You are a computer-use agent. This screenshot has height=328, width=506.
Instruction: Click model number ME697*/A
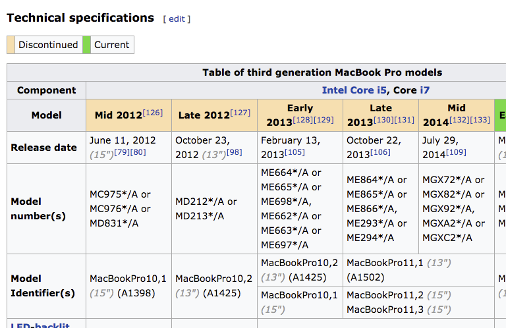tap(285, 245)
